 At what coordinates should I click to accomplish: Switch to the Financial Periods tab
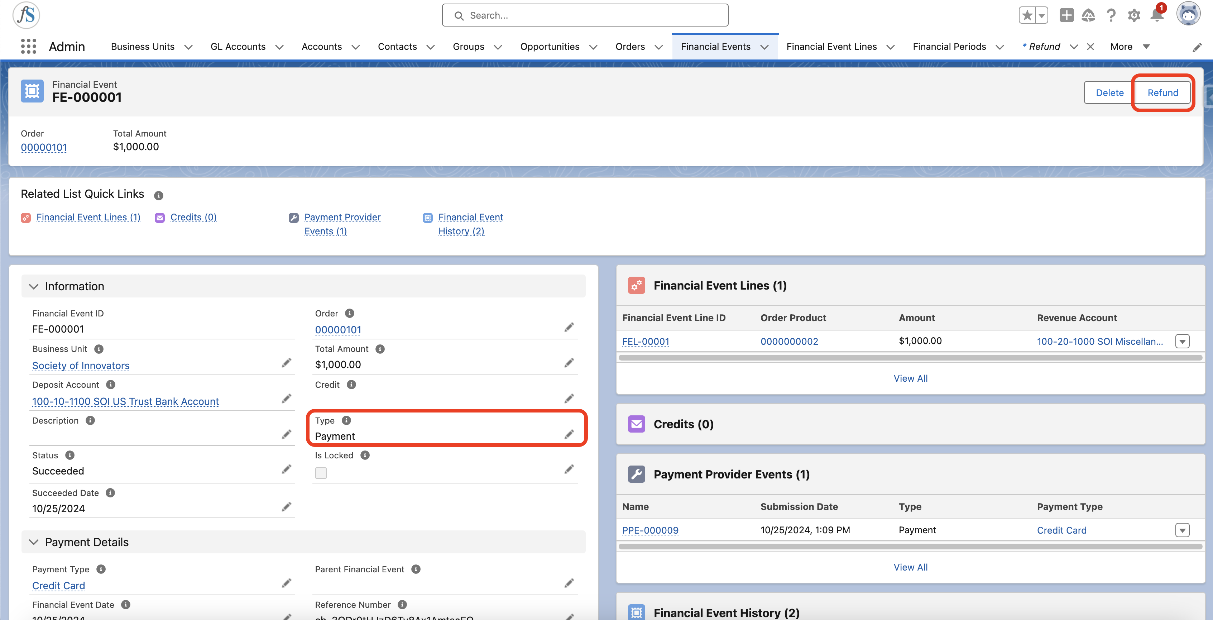point(949,47)
